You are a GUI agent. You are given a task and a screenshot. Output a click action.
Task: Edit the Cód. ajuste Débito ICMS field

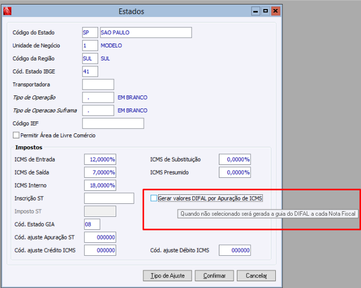235,250
